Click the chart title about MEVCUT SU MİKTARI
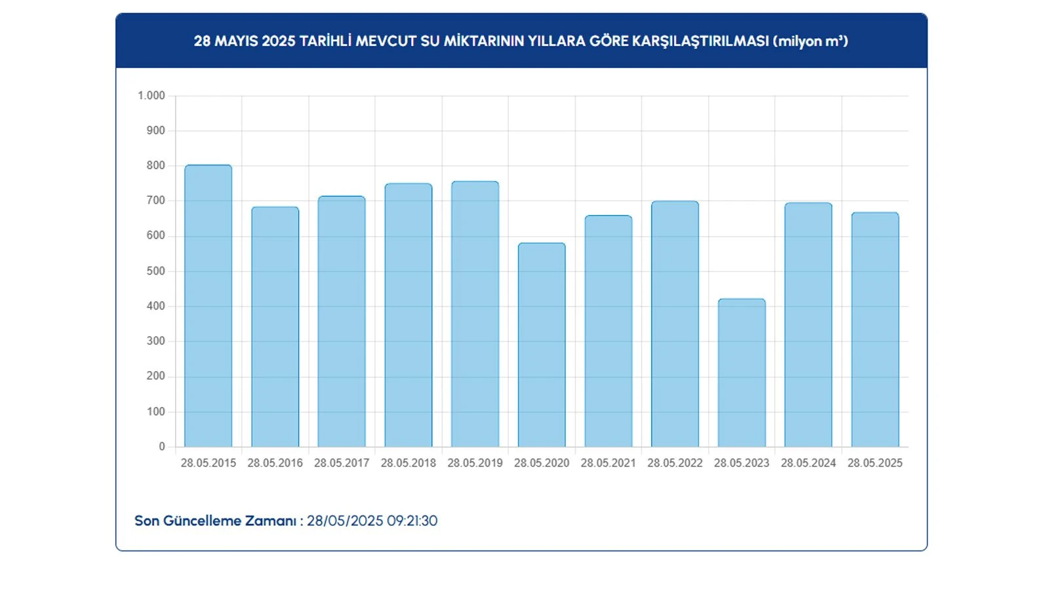Screen dimensions: 1049x590 521,41
